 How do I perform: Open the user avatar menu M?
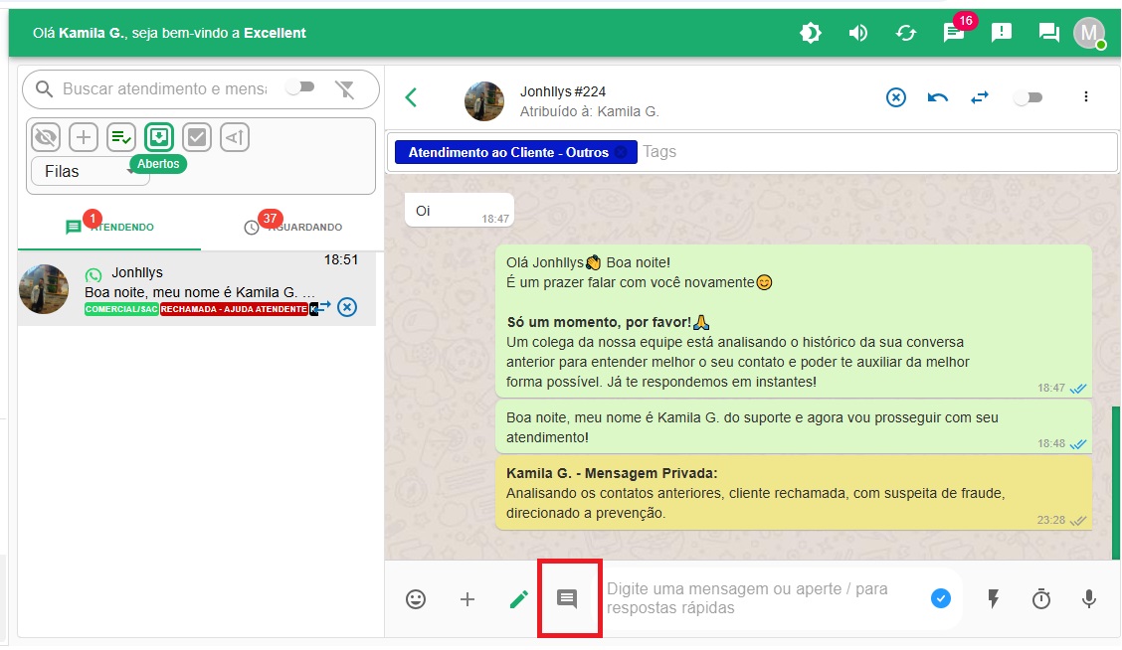pos(1088,33)
